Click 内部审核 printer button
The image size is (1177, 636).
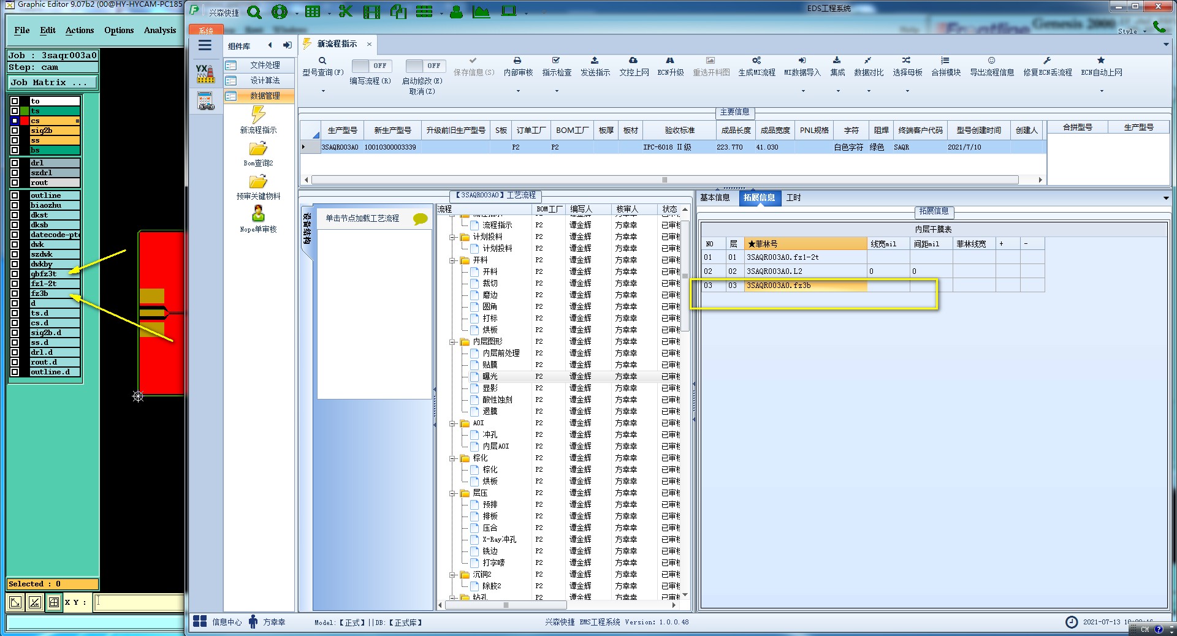point(518,66)
